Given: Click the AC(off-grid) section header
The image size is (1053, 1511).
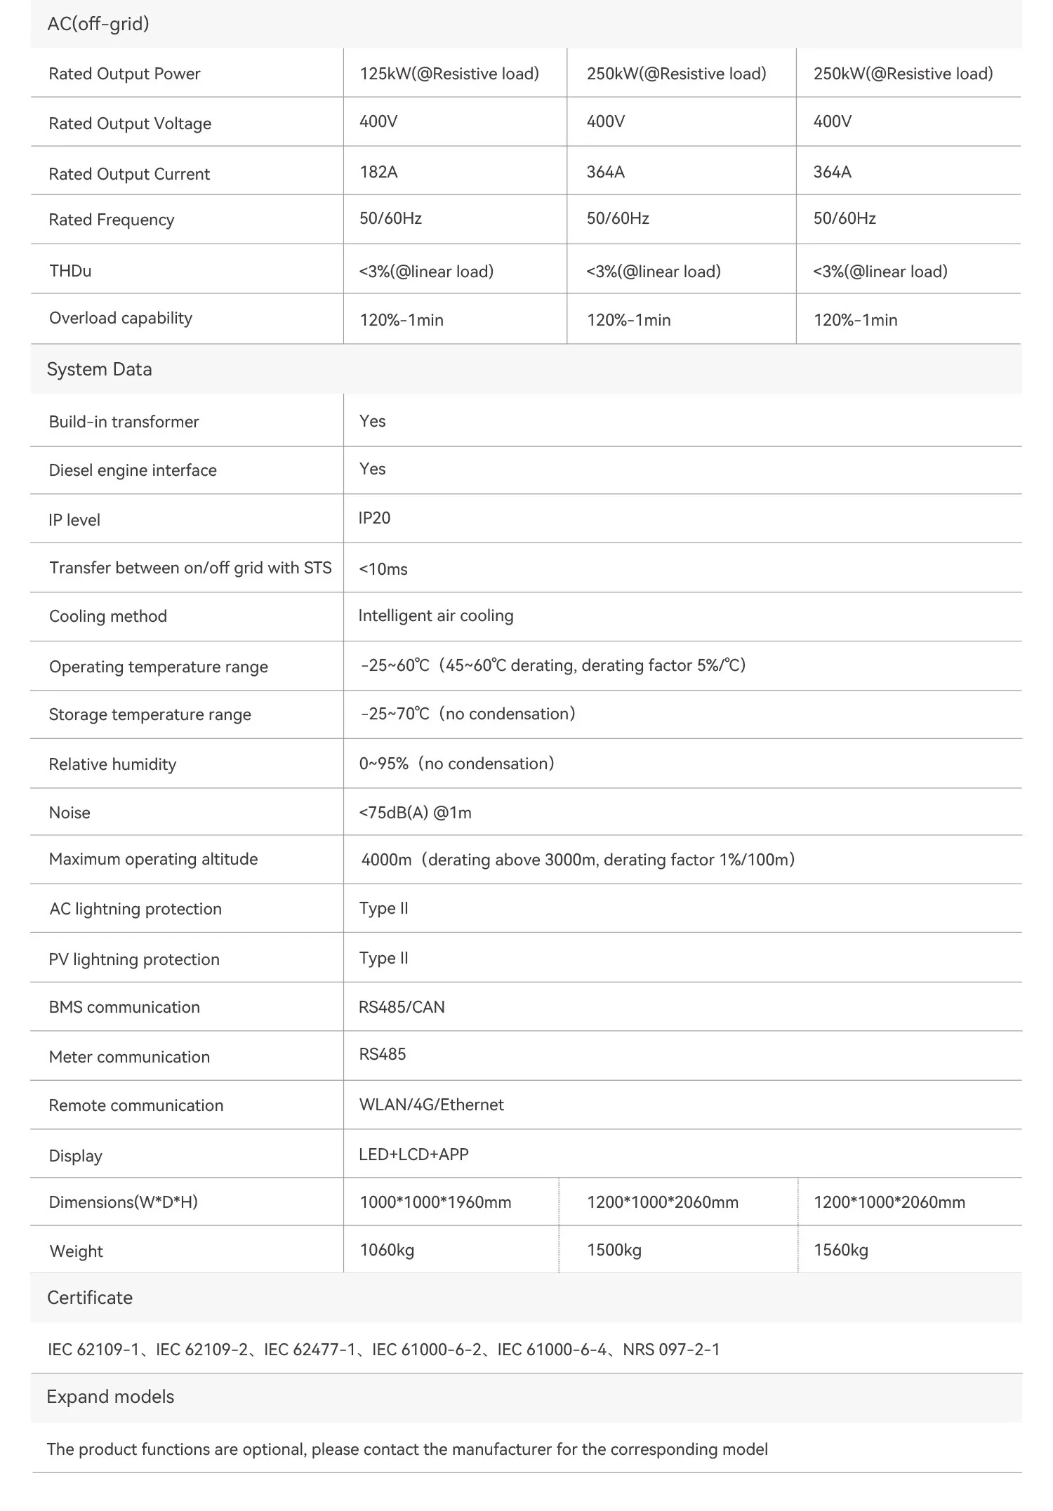Looking at the screenshot, I should 98,24.
